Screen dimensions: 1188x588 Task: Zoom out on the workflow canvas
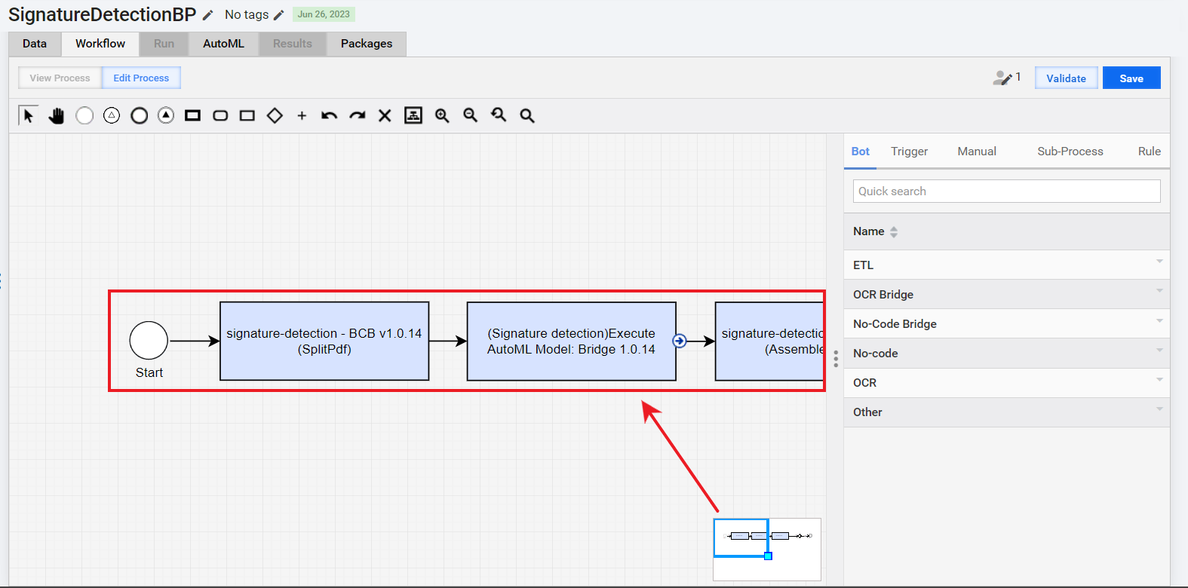pyautogui.click(x=471, y=115)
